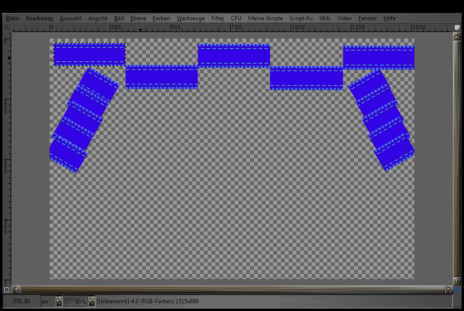464x311 pixels.
Task: Open the px unit dropdown
Action: point(58,302)
